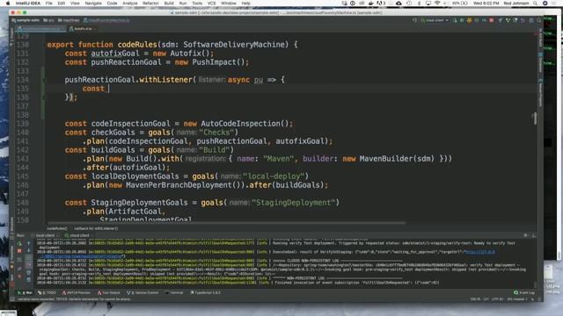Click the editor vertical scrollbar thumb
This screenshot has width=563, height=316.
(535, 118)
